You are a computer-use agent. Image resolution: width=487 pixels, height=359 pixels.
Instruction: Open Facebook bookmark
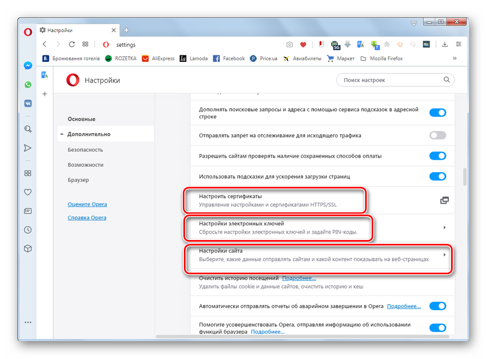tap(229, 58)
